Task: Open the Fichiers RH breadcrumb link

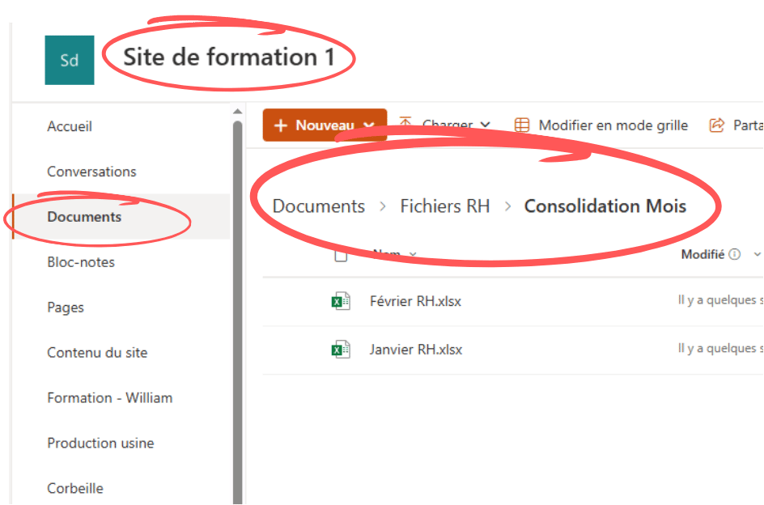Action: 444,206
